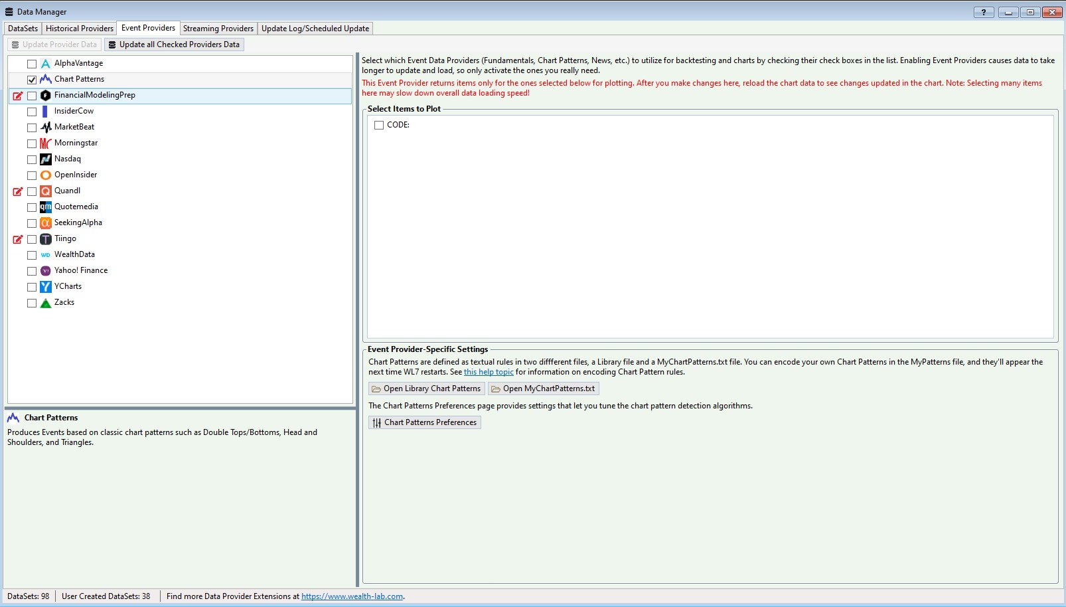Enable the YCharts checkbox

pyautogui.click(x=32, y=287)
